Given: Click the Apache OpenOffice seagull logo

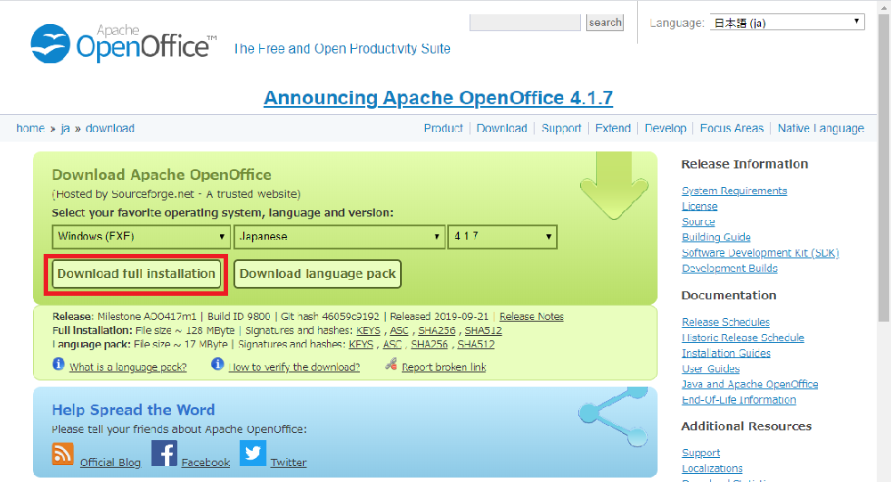Looking at the screenshot, I should click(x=51, y=44).
